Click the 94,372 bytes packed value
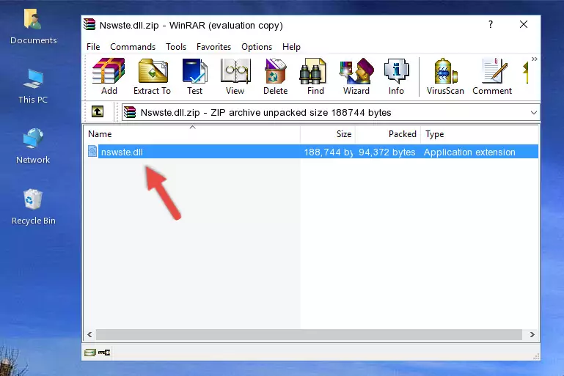Image resolution: width=564 pixels, height=376 pixels. coord(387,152)
